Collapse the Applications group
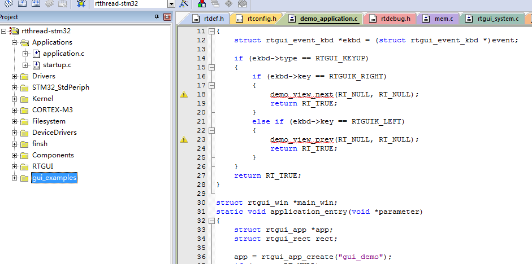The width and height of the screenshot is (532, 264). (x=14, y=42)
